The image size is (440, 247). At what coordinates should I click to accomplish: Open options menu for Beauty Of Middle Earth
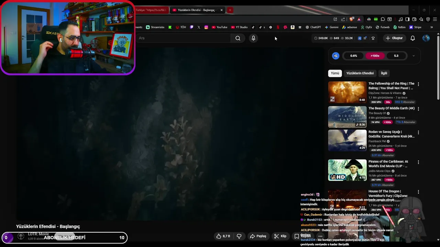(418, 109)
